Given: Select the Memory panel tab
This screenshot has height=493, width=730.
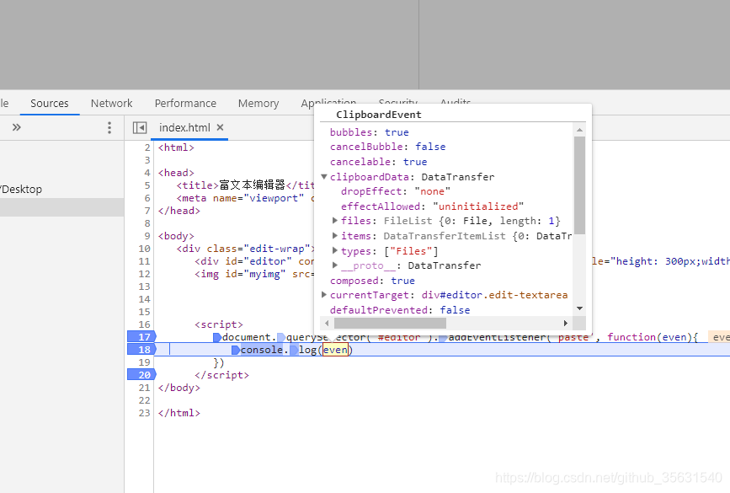Looking at the screenshot, I should 258,103.
